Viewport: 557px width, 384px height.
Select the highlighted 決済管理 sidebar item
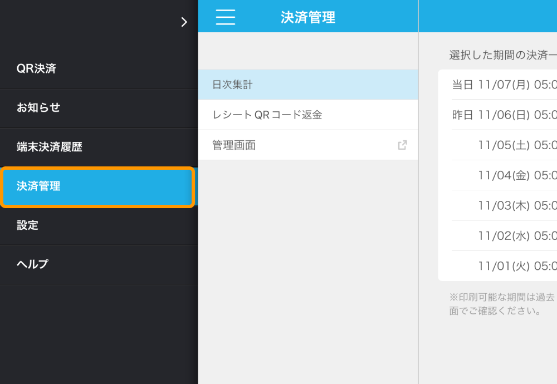click(x=97, y=187)
